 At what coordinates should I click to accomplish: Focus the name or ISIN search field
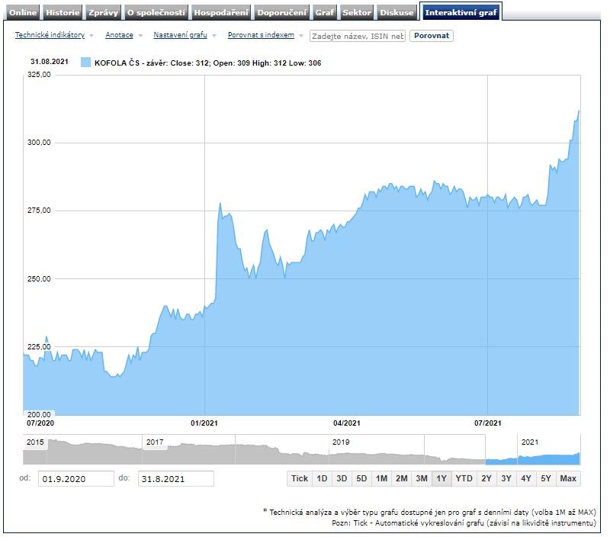click(x=357, y=36)
